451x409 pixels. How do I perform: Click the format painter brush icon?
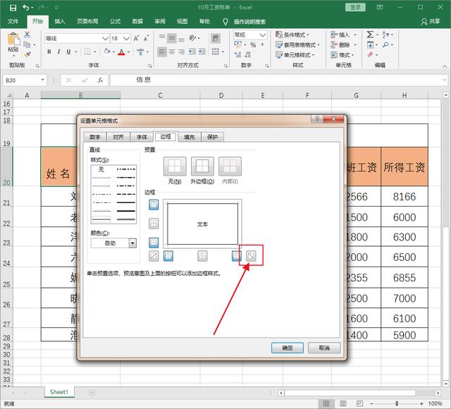pos(27,54)
